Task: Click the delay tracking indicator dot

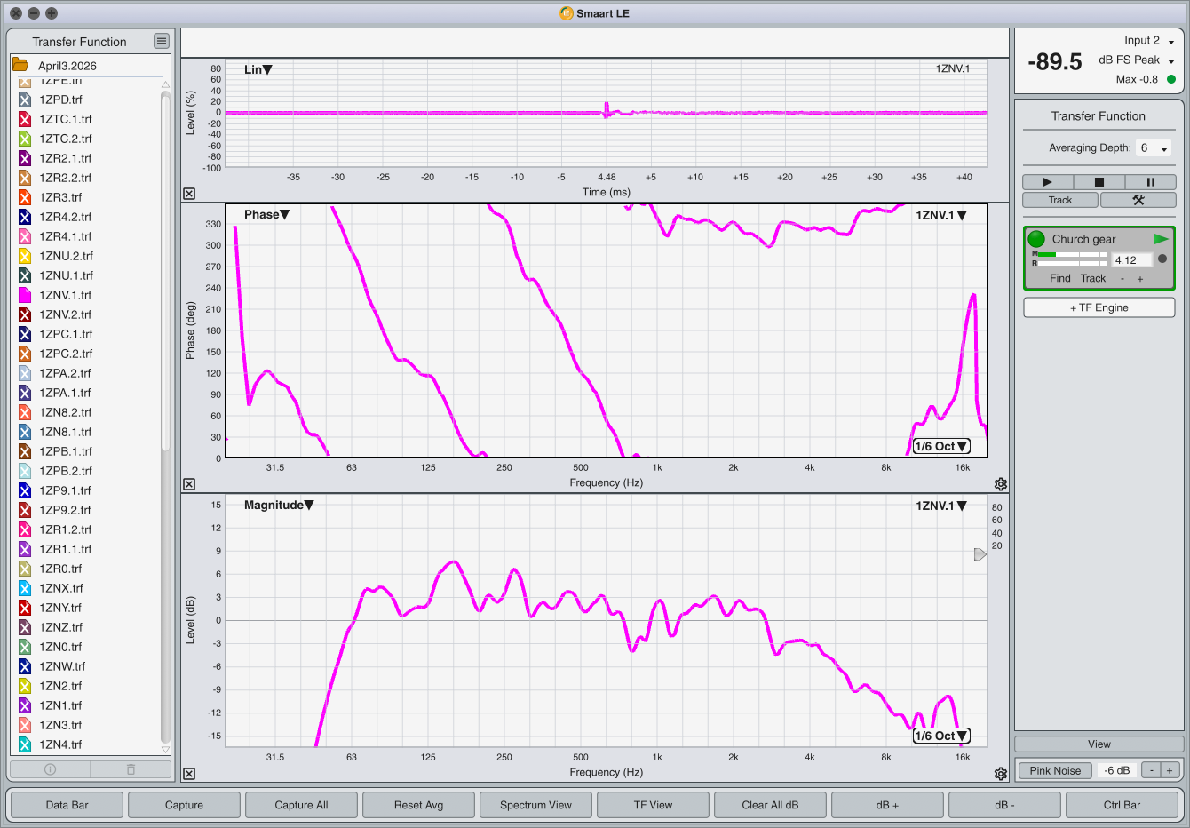Action: pyautogui.click(x=1162, y=259)
